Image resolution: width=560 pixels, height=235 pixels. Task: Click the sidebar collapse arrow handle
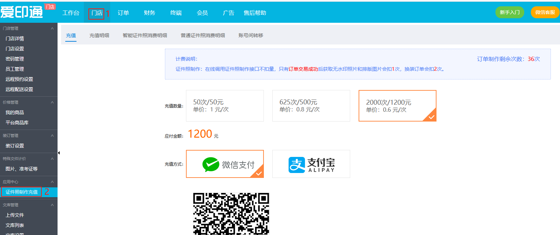(59, 153)
